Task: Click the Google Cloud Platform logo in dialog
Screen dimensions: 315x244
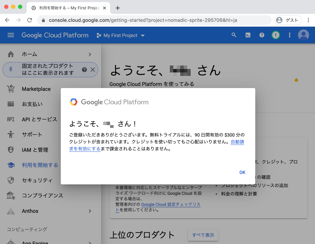Action: click(109, 102)
